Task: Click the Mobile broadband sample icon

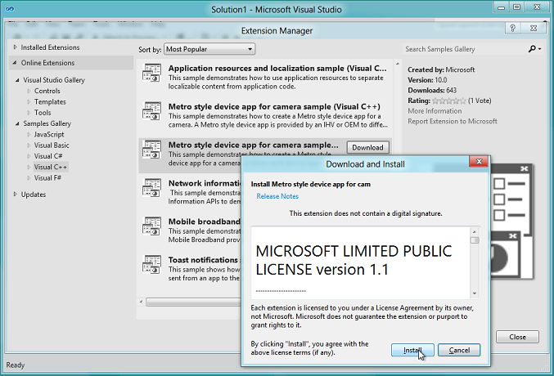Action: (152, 226)
